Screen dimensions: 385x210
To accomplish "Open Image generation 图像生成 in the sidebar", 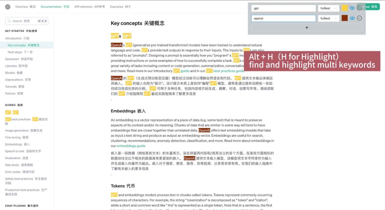I will pyautogui.click(x=24, y=131).
